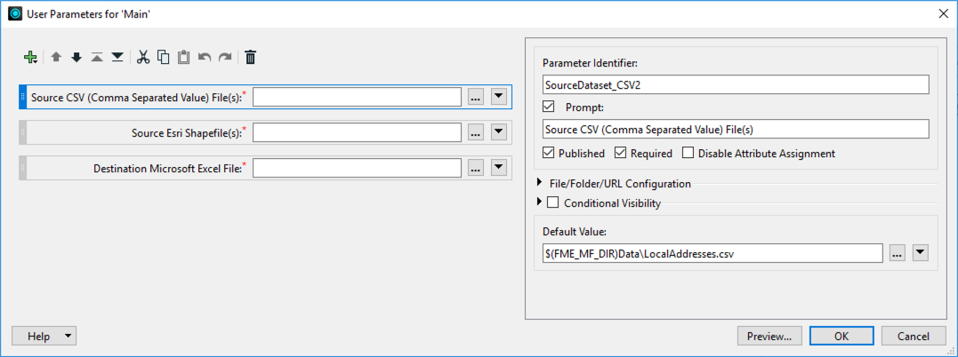Delete parameter using the trash icon
This screenshot has width=958, height=357.
[251, 58]
